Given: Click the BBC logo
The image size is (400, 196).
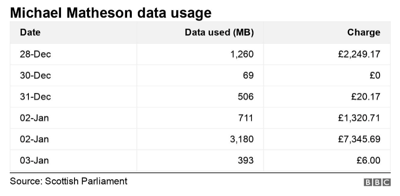Looking at the screenshot, I should [377, 183].
